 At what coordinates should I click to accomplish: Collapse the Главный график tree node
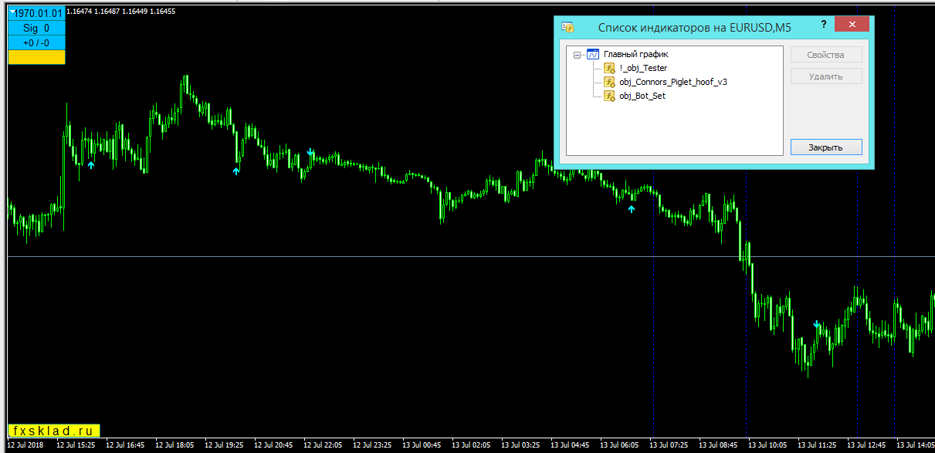pos(577,55)
